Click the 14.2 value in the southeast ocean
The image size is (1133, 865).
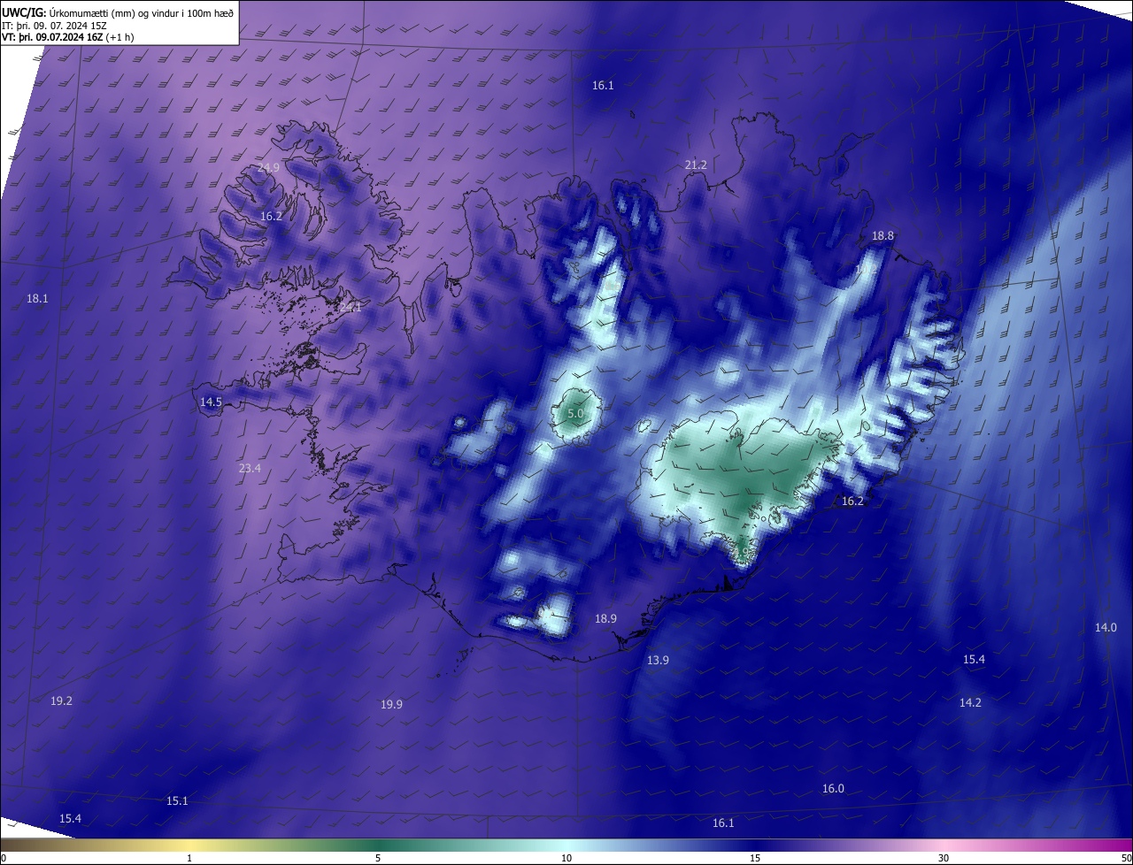[970, 702]
